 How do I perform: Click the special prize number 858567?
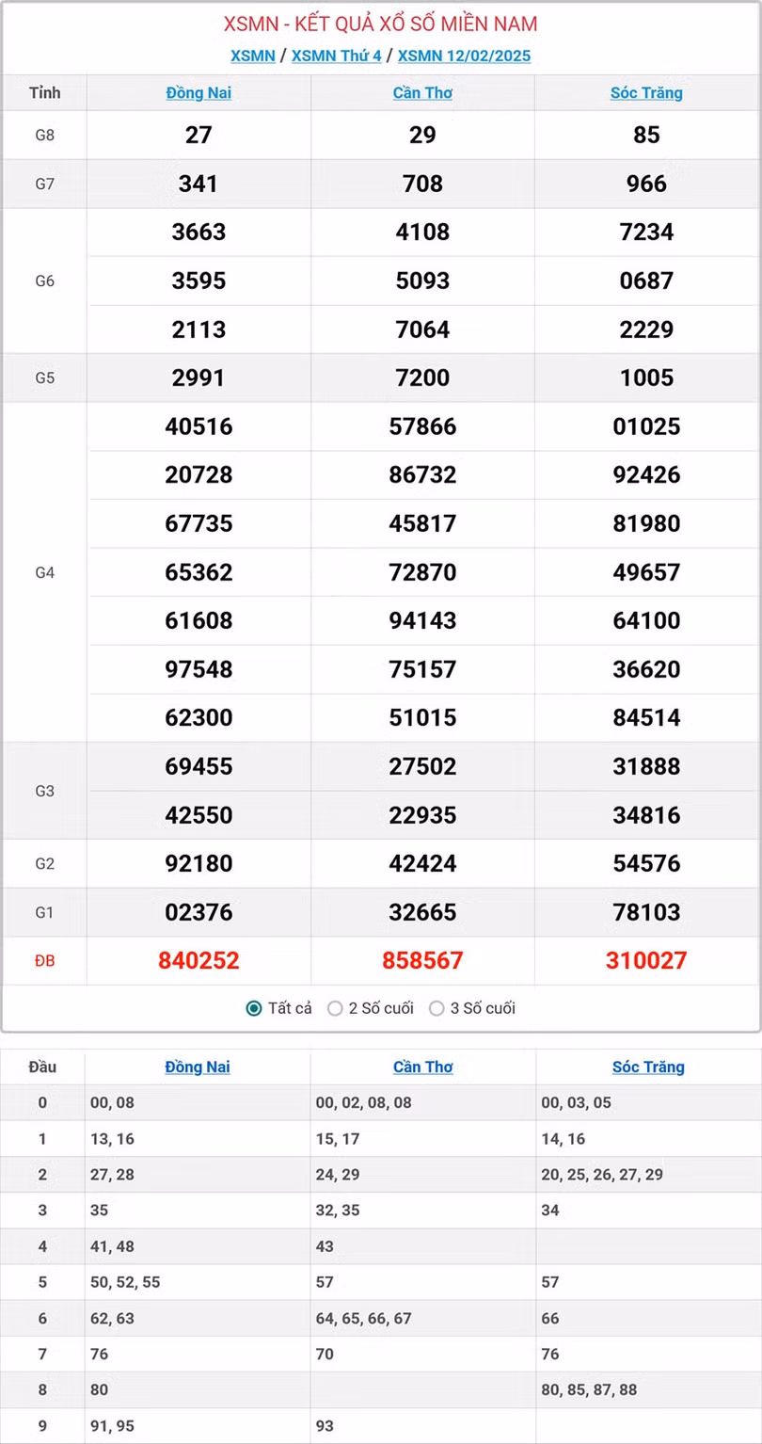tap(422, 960)
